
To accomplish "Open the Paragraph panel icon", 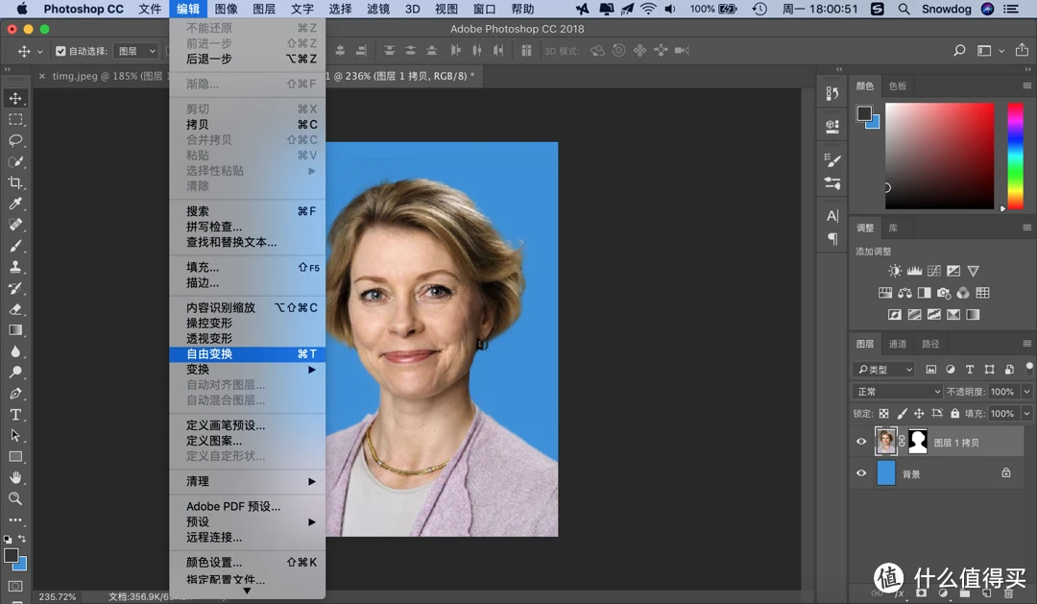I will pyautogui.click(x=832, y=239).
